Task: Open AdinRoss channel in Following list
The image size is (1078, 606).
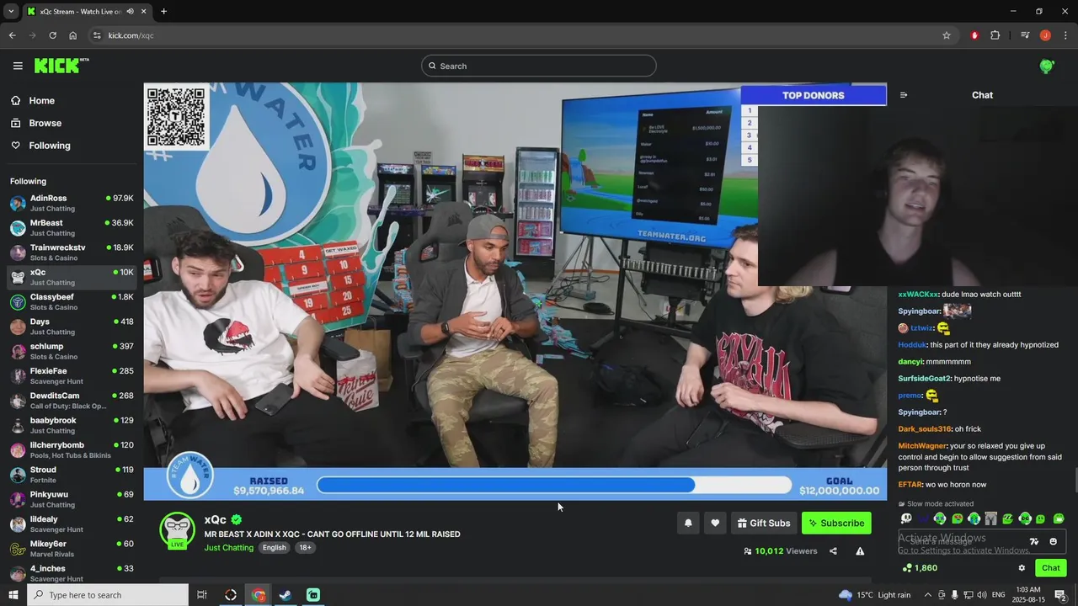Action: (72, 203)
